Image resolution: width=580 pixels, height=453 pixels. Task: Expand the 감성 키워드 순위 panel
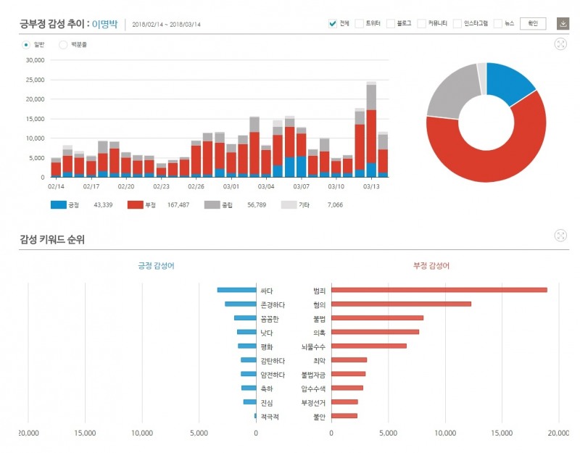(560, 236)
